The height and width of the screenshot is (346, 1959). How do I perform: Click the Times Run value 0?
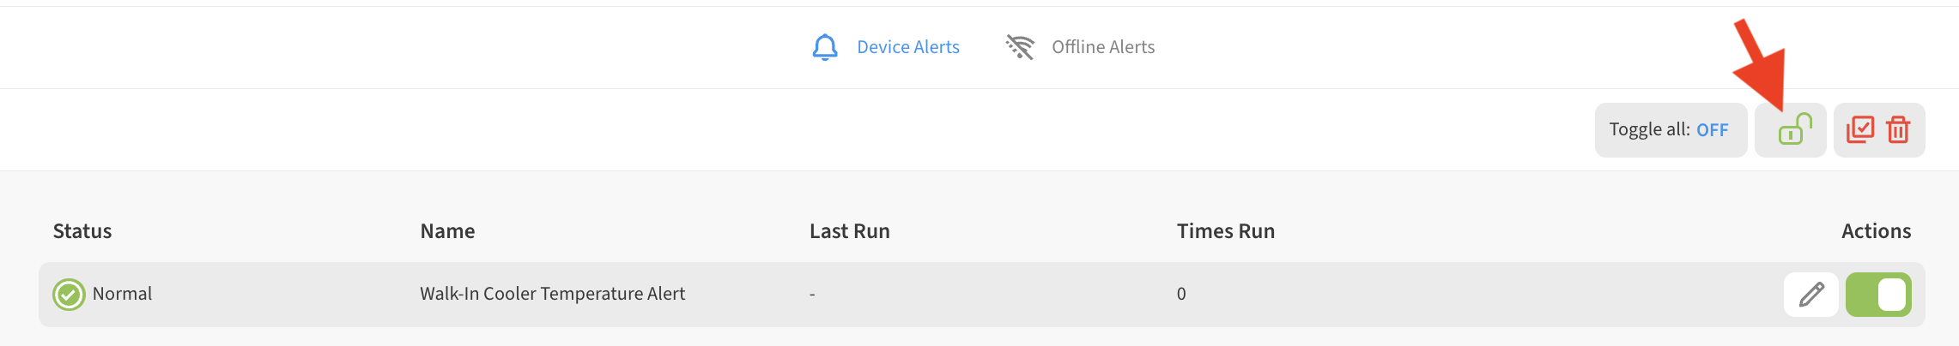tap(1181, 294)
